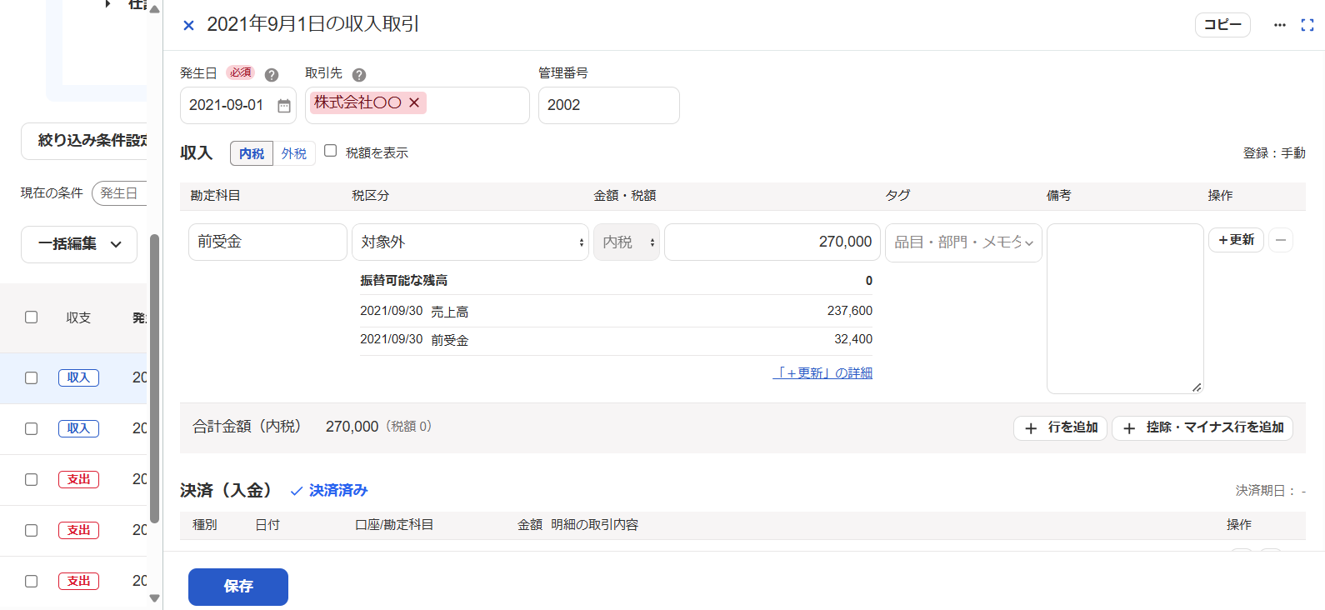Enable the 税額を表示 checkbox
Viewport: 1325px width, 610px height.
click(x=331, y=151)
